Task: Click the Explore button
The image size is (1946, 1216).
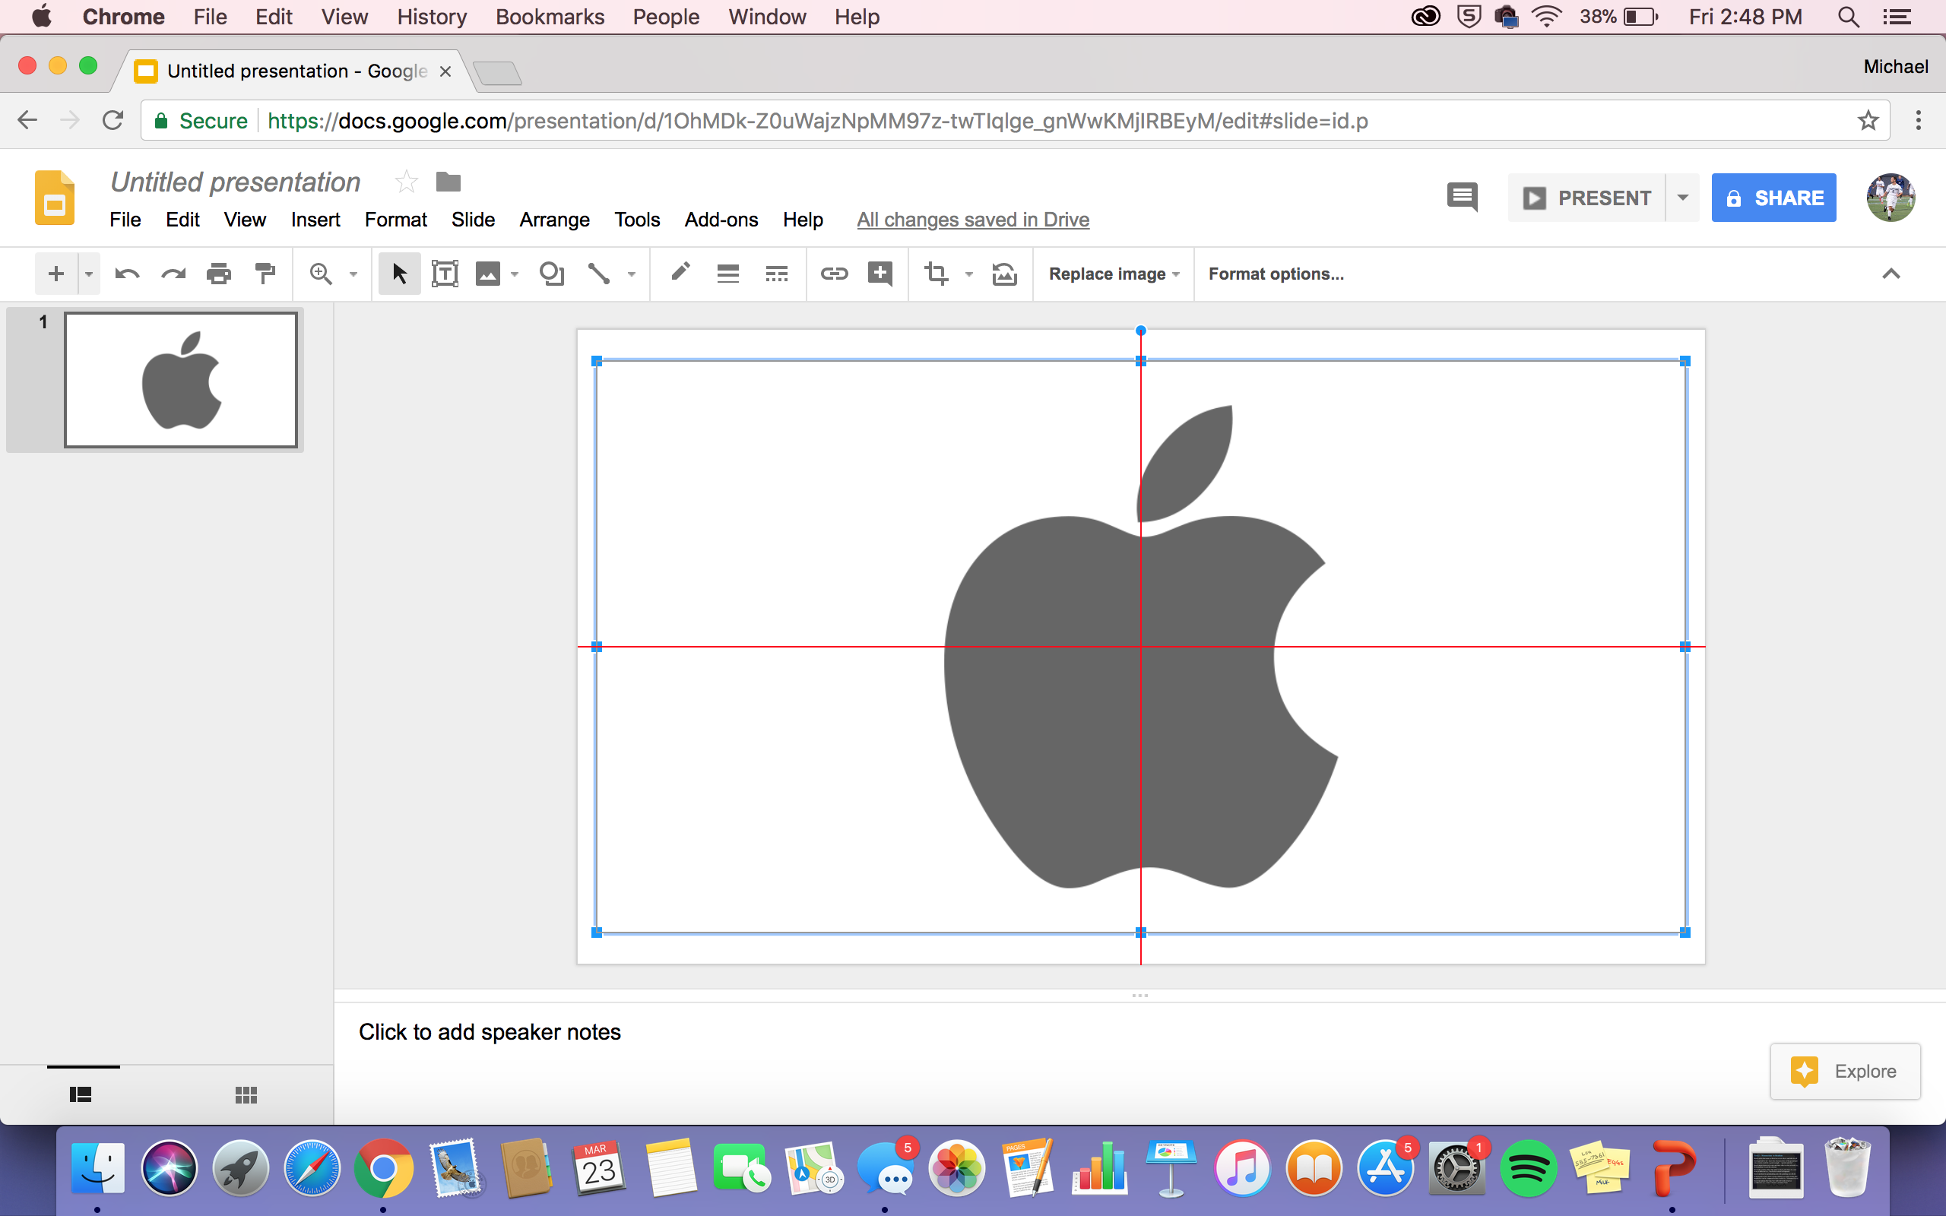Action: pyautogui.click(x=1845, y=1072)
